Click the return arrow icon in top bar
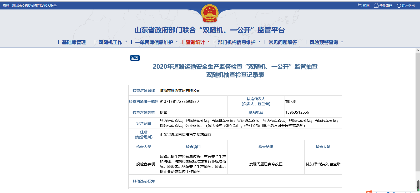The height and width of the screenshot is (193, 420). coord(360,6)
